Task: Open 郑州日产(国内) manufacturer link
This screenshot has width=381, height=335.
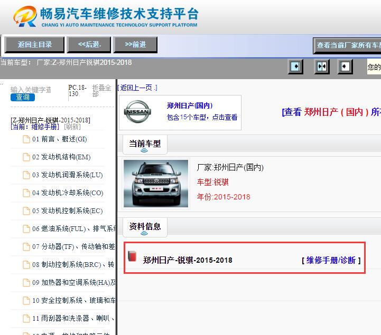Action: pyautogui.click(x=190, y=106)
